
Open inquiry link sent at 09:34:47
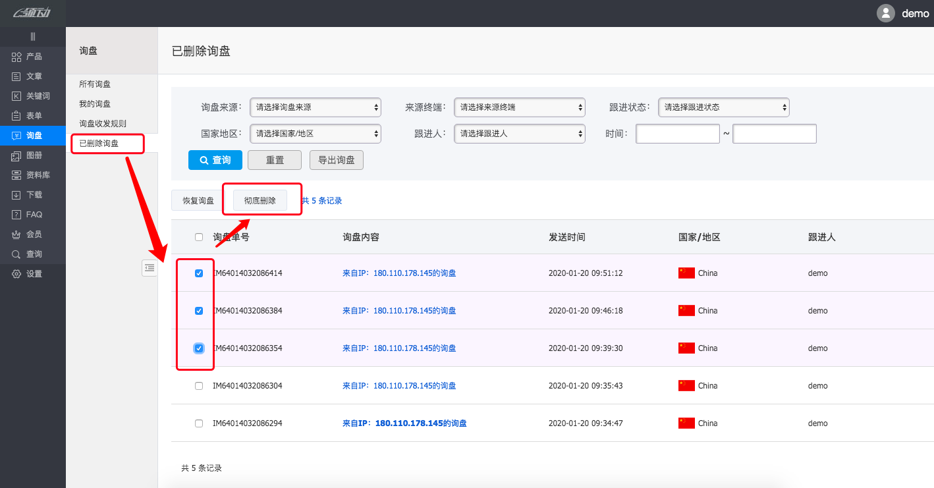point(404,423)
